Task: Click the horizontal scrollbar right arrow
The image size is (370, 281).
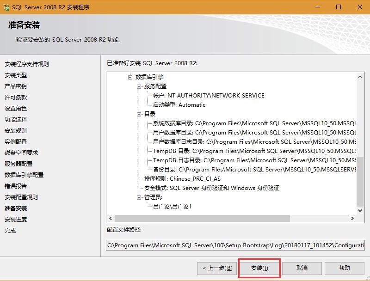Action: [x=352, y=218]
